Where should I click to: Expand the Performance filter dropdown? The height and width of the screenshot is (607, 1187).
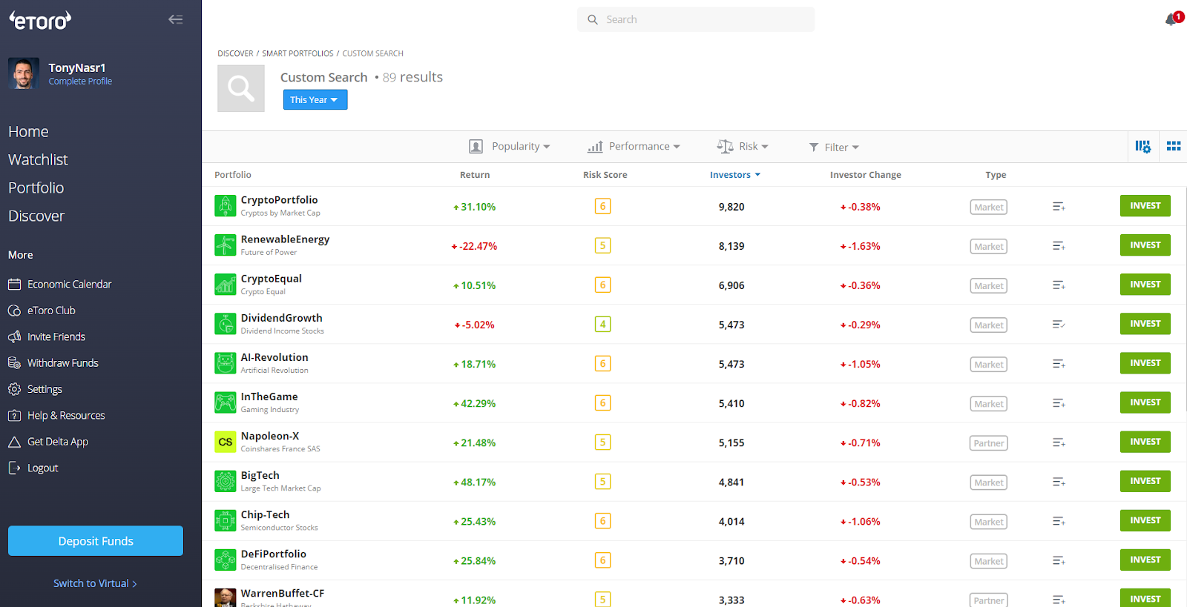(634, 147)
